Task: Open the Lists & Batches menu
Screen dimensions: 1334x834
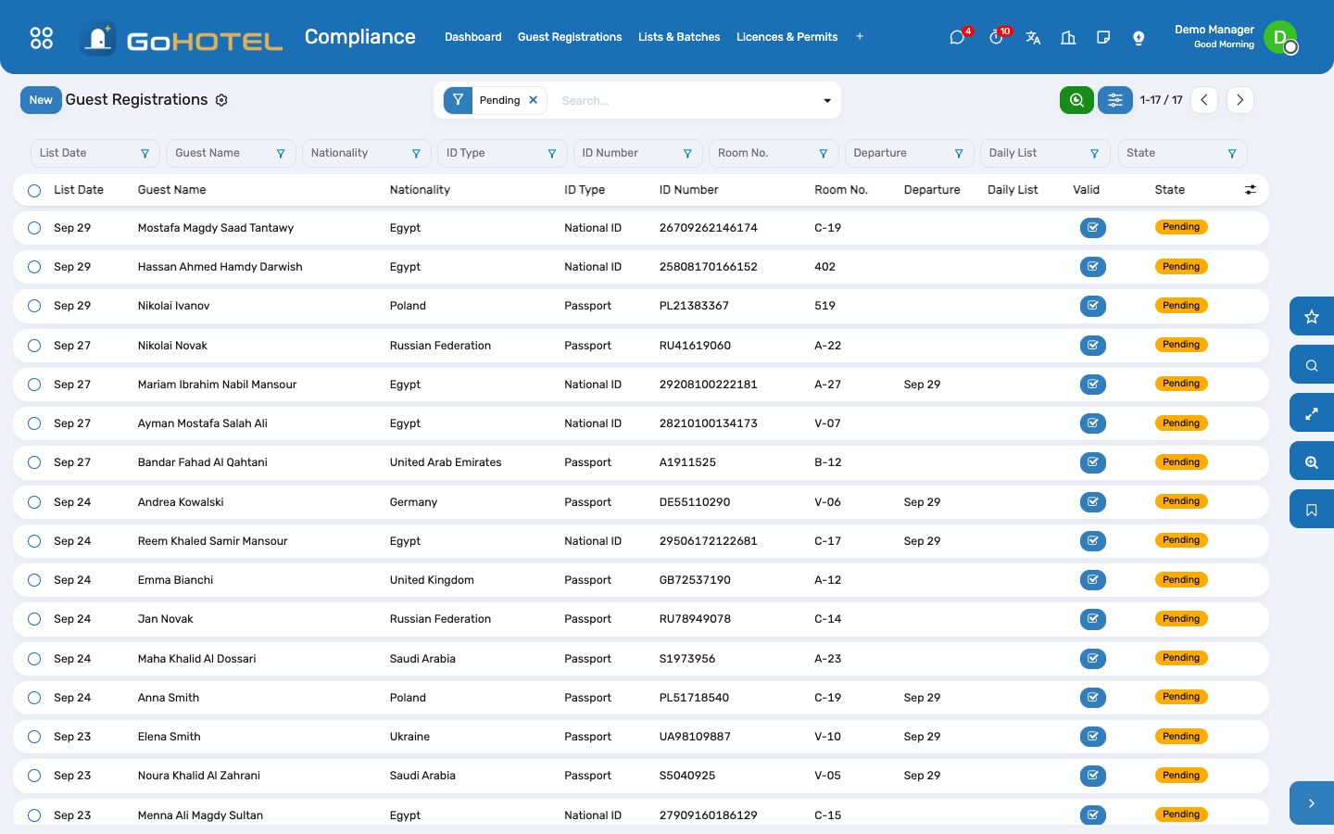Action: (679, 37)
